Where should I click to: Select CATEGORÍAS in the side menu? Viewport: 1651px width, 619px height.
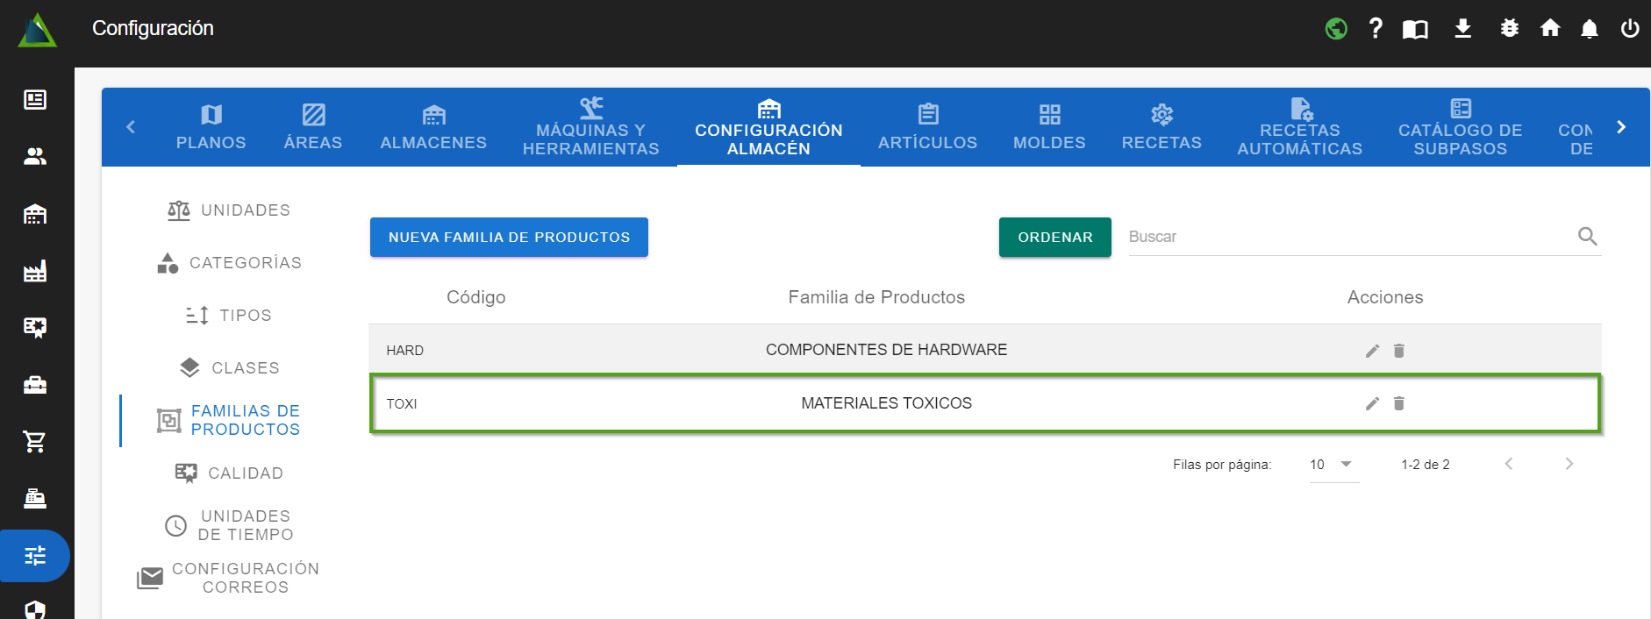230,263
